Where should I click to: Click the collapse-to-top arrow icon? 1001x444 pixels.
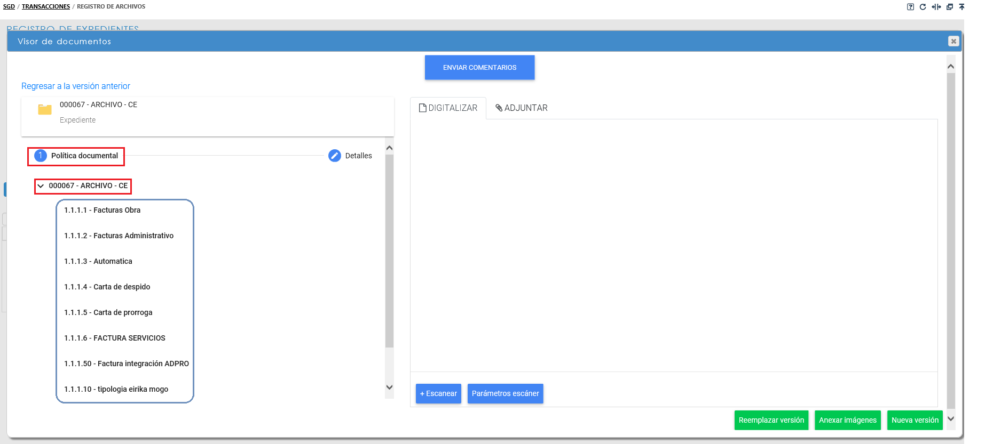coord(961,7)
